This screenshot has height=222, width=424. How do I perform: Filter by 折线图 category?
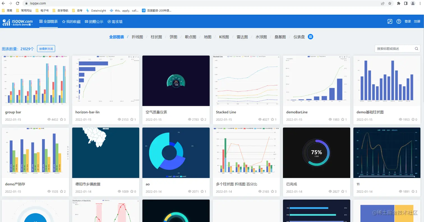[137, 37]
